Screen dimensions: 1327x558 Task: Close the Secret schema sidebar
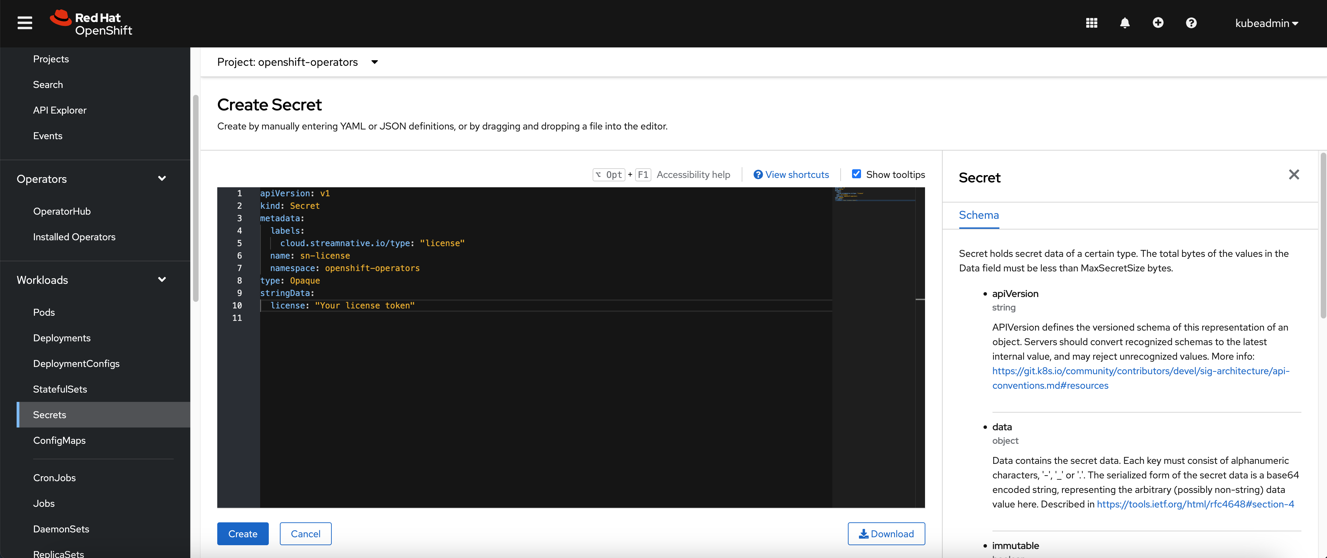coord(1293,175)
